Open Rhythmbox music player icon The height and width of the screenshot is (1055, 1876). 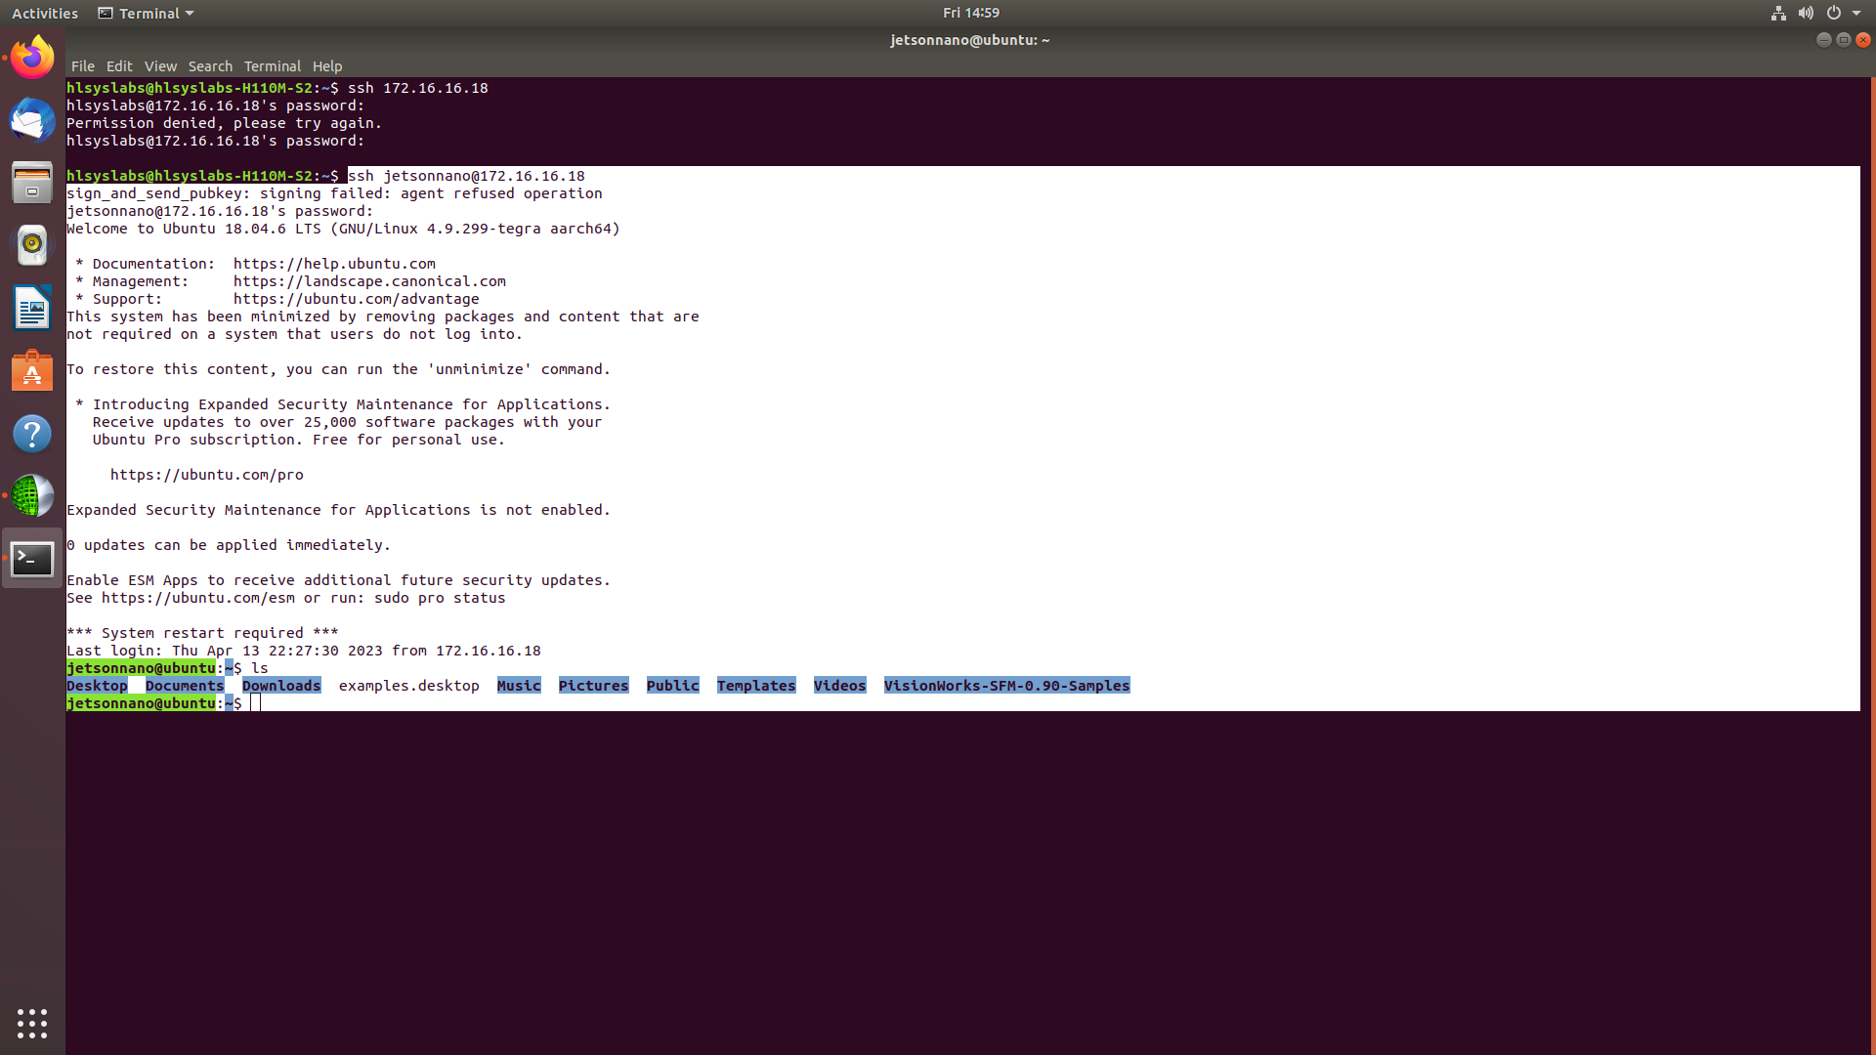tap(32, 245)
